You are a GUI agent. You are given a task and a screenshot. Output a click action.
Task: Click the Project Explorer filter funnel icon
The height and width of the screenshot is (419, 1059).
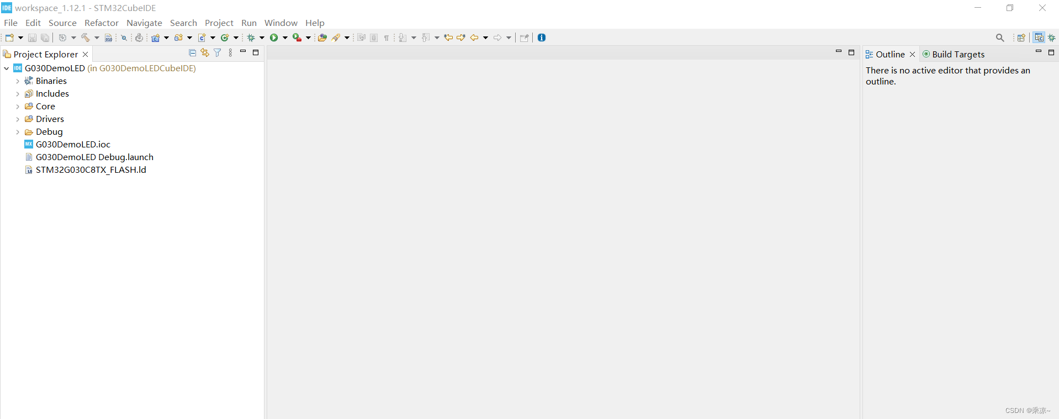(218, 53)
